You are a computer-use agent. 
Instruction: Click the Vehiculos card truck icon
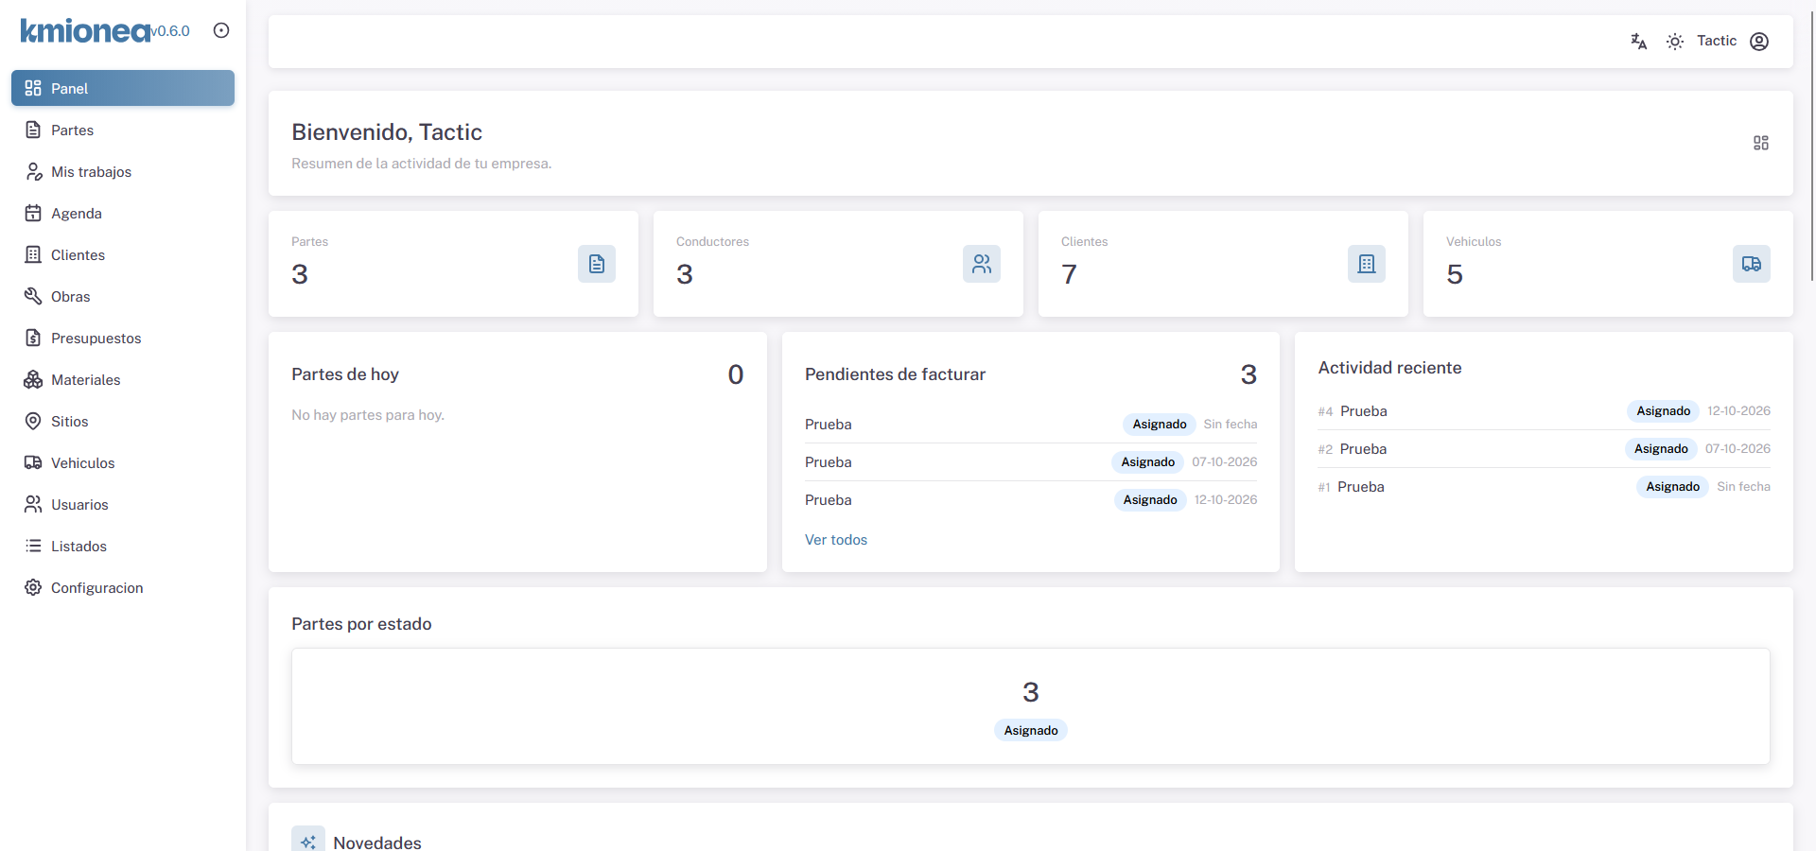(1752, 264)
